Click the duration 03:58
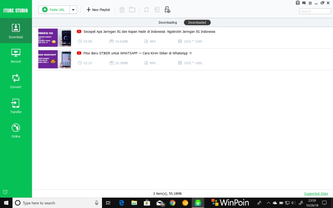Screen dimensions: 333x208 (87, 41)
